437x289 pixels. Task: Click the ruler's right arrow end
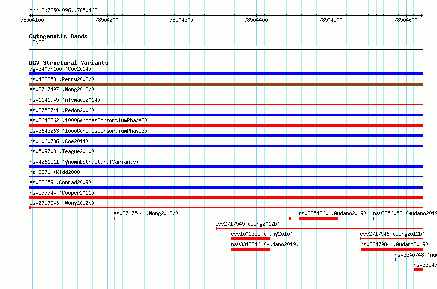(422, 16)
